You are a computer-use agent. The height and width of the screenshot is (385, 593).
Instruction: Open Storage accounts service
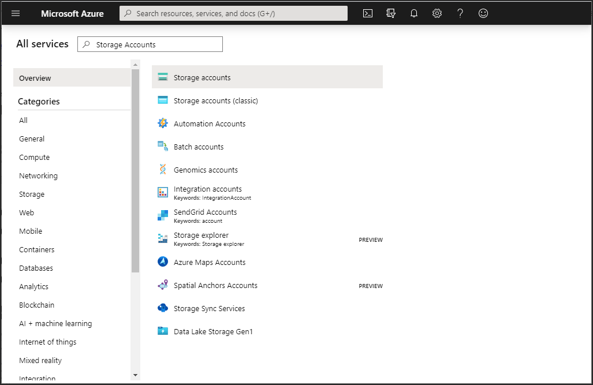click(267, 77)
